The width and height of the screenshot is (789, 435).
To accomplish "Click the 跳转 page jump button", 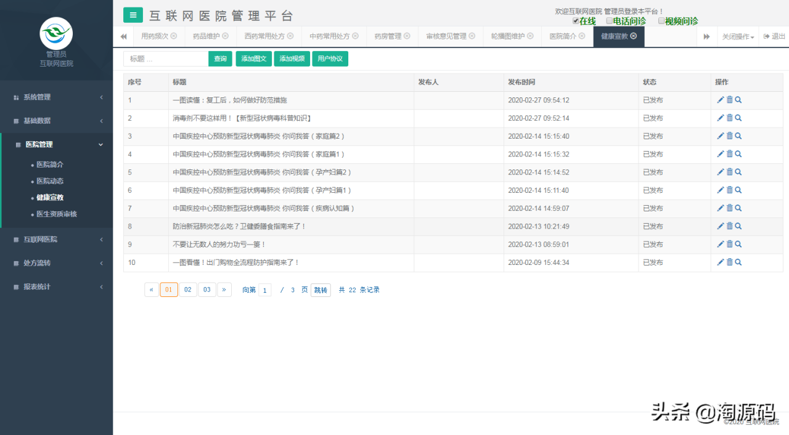I will 321,290.
